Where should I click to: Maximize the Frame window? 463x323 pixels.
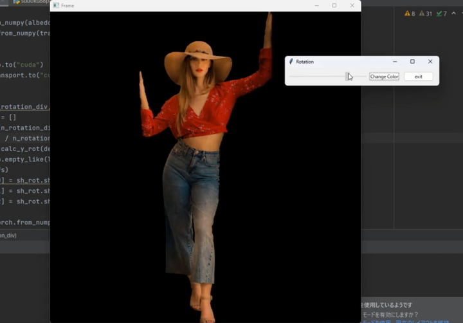point(334,6)
